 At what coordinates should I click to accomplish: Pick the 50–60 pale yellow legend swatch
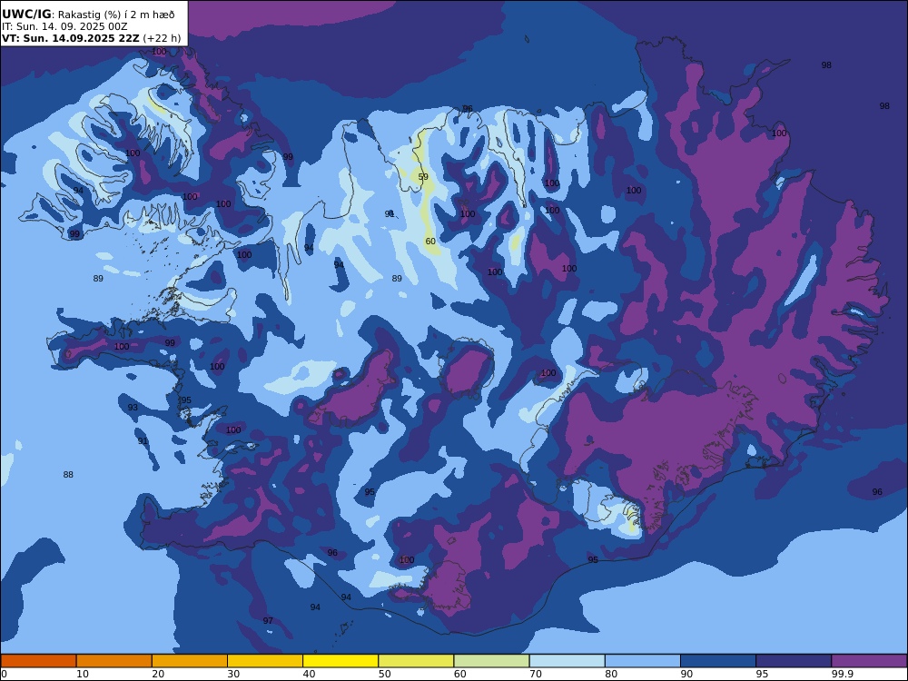coord(417,661)
